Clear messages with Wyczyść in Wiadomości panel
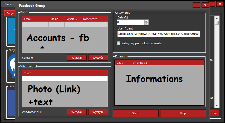This screenshot has width=225, height=123. pyautogui.click(x=98, y=112)
